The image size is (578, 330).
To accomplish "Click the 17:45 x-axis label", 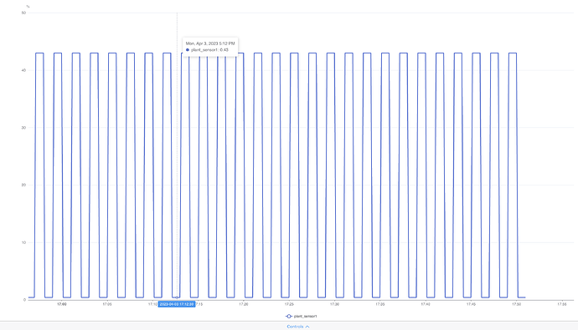I will (x=471, y=304).
